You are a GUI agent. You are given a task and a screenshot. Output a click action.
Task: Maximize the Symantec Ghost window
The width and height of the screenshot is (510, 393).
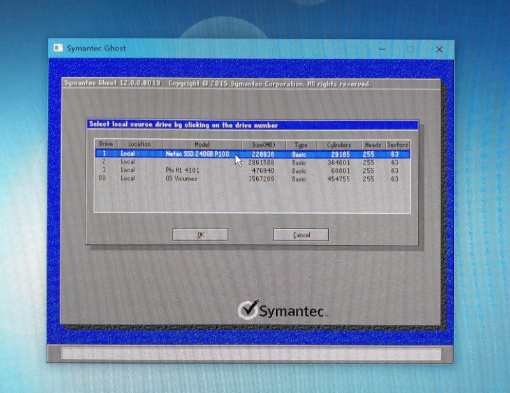click(x=410, y=49)
